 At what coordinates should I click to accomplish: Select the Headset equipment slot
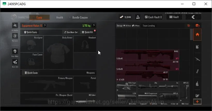85,44
